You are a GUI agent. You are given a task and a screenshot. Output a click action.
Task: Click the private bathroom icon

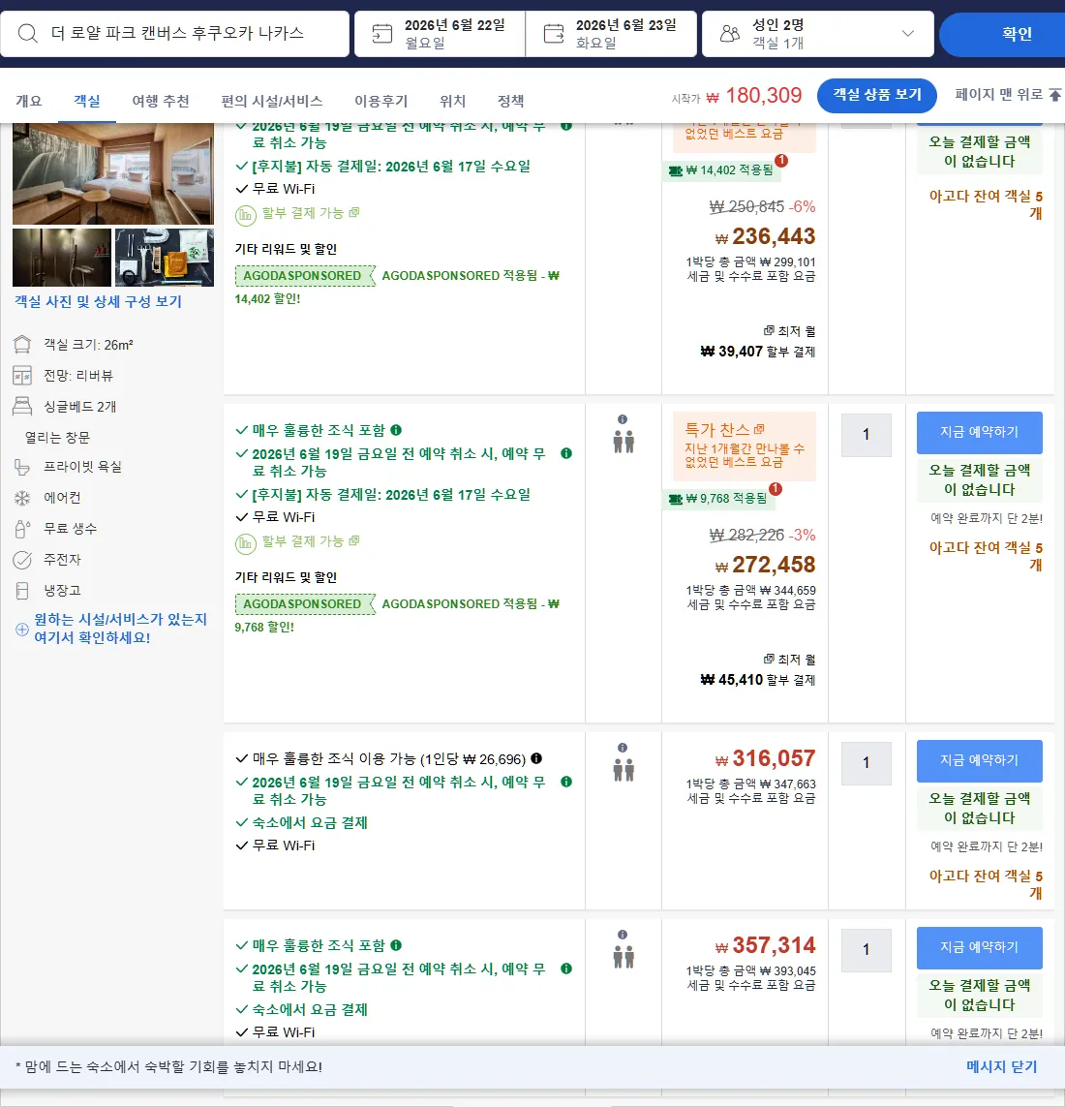(x=22, y=467)
